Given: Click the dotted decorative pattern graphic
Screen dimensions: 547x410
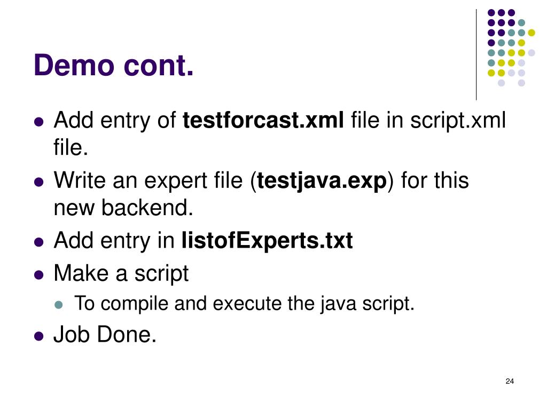Looking at the screenshot, I should coord(511,48).
